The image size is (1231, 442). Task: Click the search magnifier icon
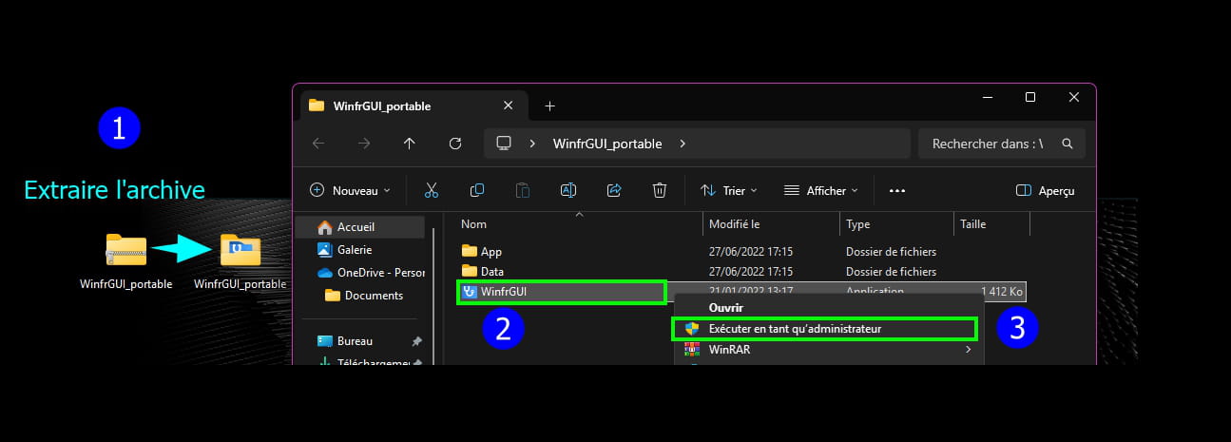tap(1068, 144)
